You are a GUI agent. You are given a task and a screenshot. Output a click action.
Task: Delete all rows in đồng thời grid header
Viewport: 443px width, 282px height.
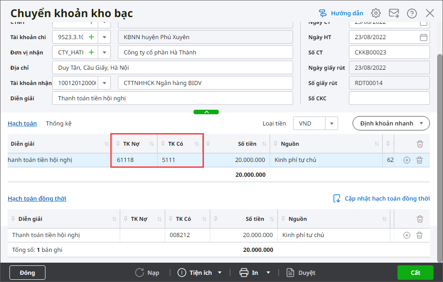pos(420,219)
